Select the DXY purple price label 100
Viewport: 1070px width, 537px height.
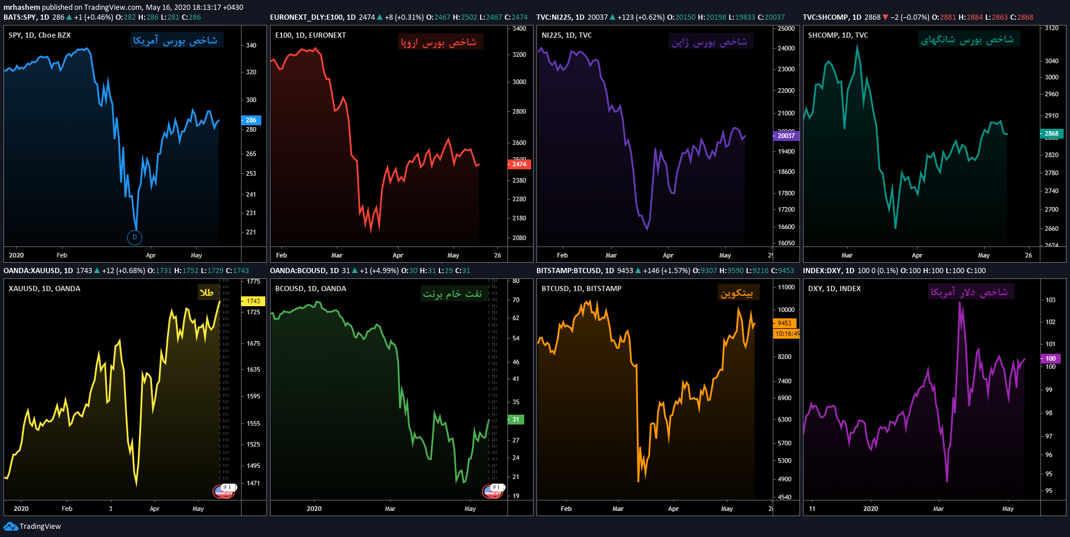tap(1051, 358)
